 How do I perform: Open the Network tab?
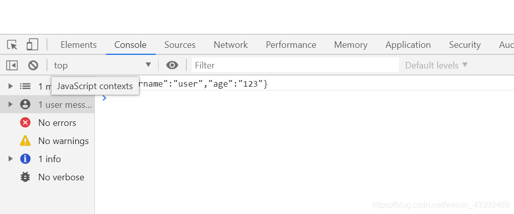tap(230, 45)
